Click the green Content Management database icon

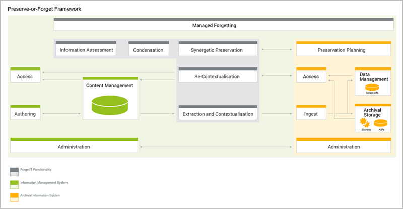[110, 105]
